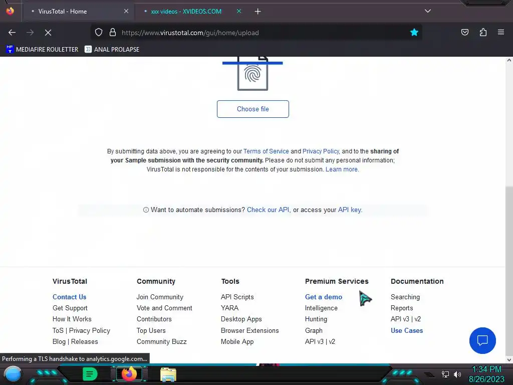The image size is (513, 385).
Task: Close the second browser tab
Action: pos(239,11)
